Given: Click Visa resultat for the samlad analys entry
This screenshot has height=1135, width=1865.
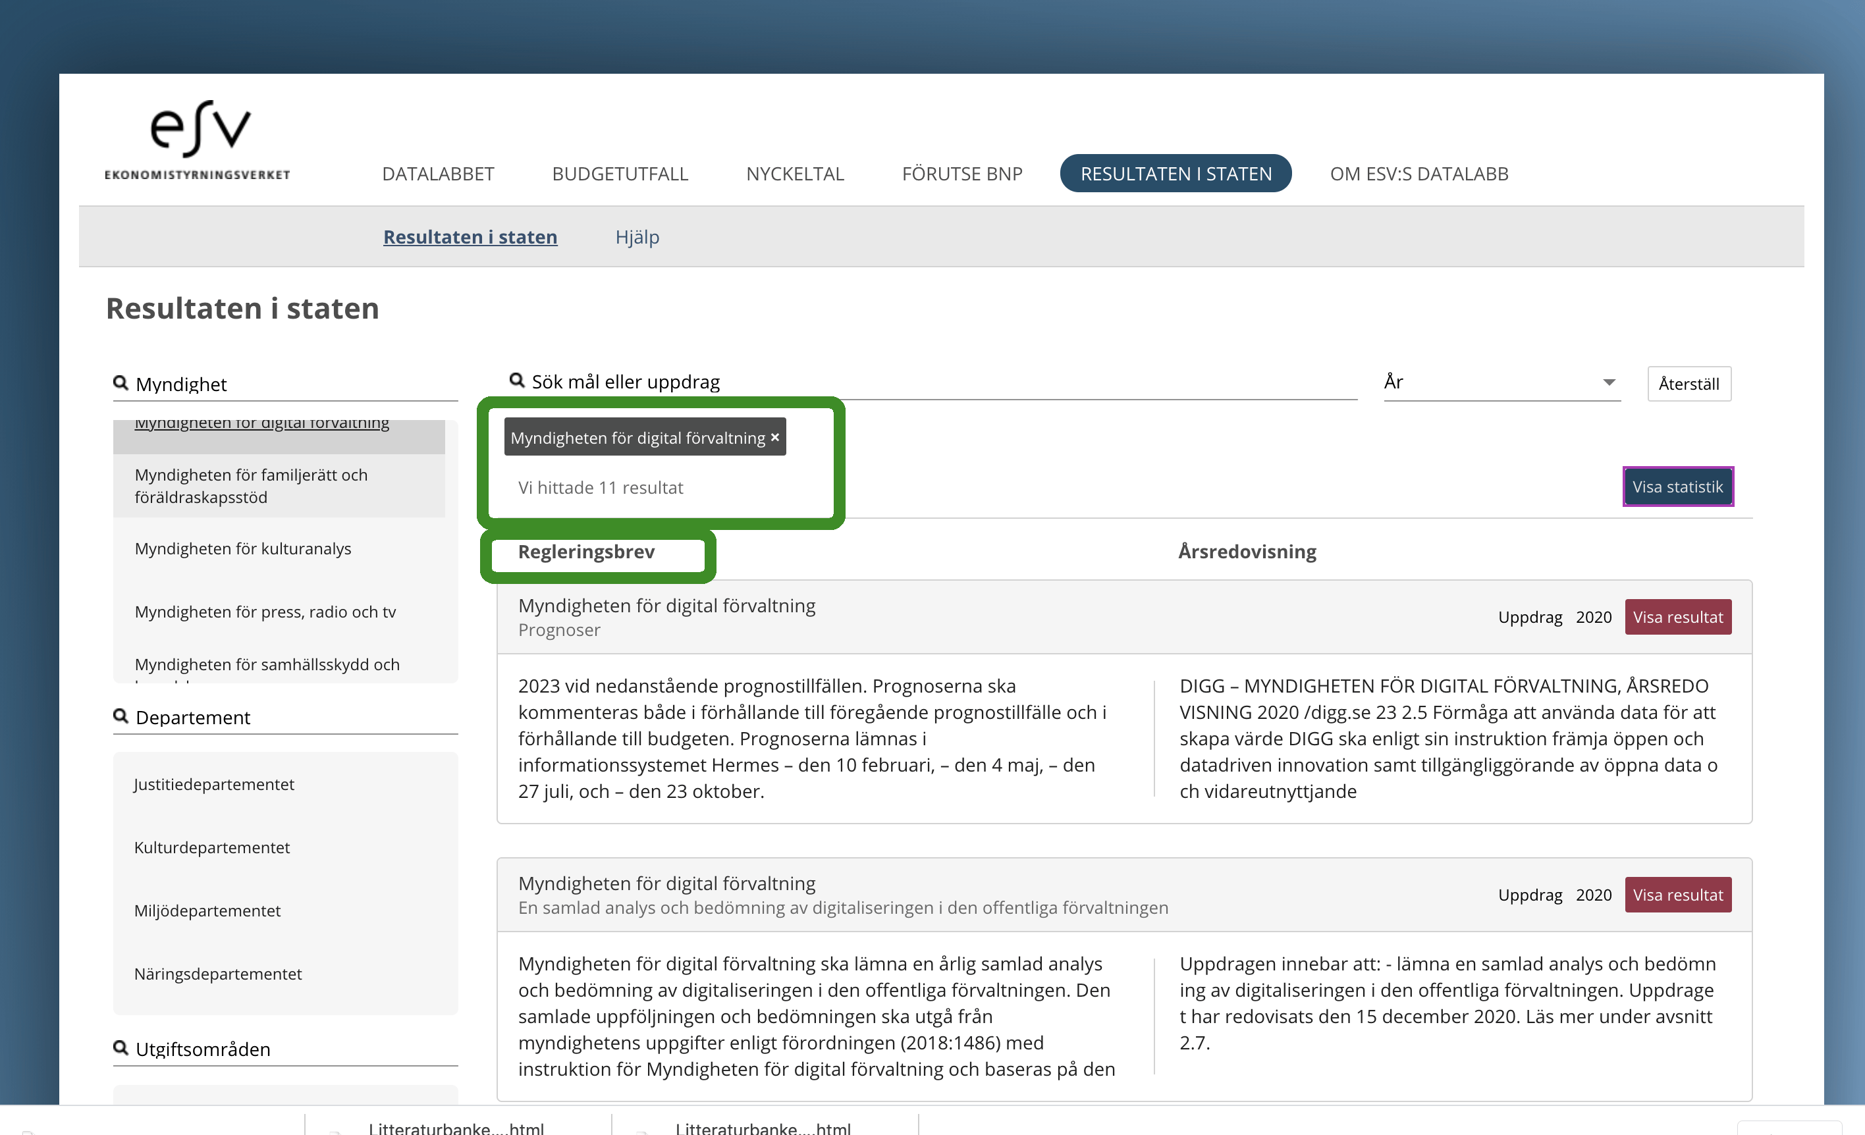Looking at the screenshot, I should 1677,895.
